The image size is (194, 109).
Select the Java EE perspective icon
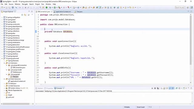point(192,8)
